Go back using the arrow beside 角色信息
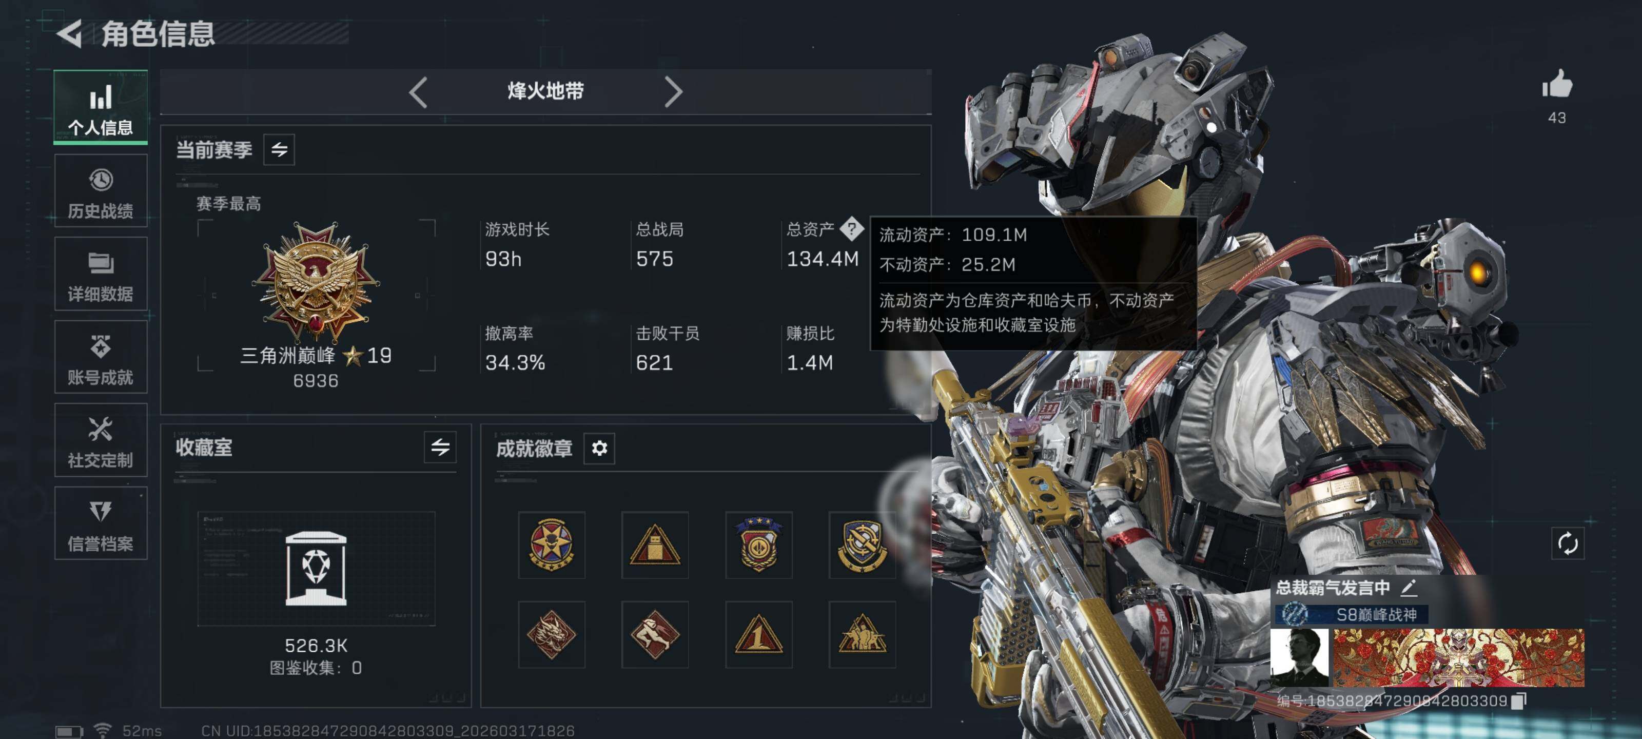Viewport: 1642px width, 739px height. point(69,33)
